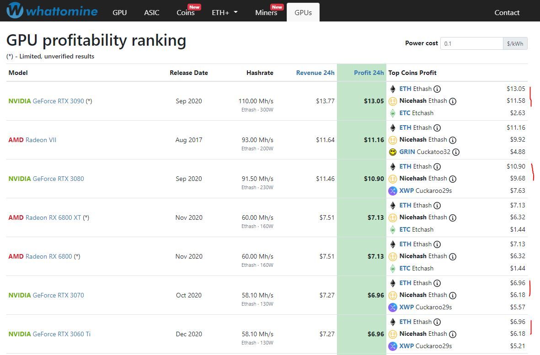Select the $13.05 profit value for RTX 3090
Viewport: 540px width, 355px height.
click(374, 101)
